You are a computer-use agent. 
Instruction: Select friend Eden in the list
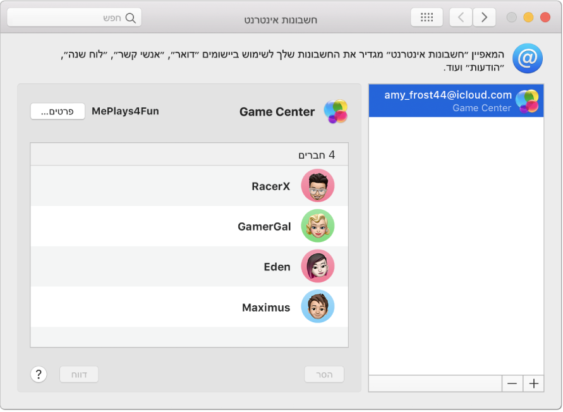pyautogui.click(x=189, y=266)
